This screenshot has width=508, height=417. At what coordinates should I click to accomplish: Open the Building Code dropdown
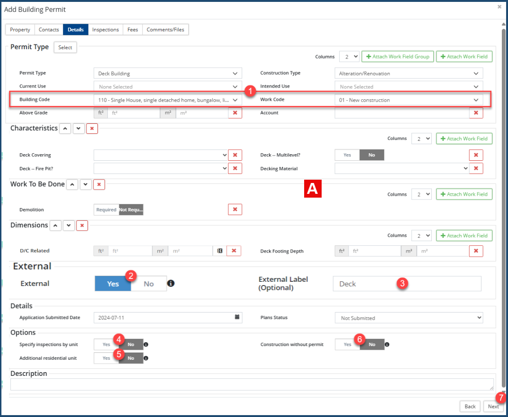tap(168, 100)
